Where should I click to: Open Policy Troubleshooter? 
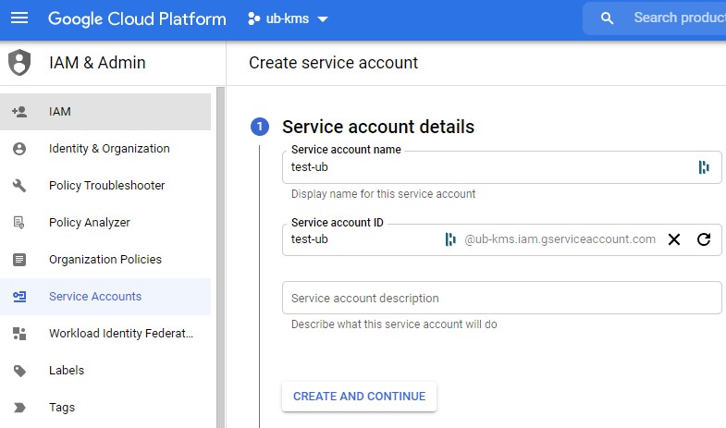[x=105, y=186]
